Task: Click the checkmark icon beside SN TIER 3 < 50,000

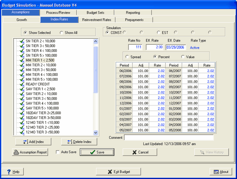Action: (22, 46)
